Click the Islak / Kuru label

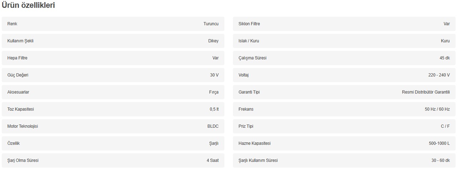tap(249, 41)
